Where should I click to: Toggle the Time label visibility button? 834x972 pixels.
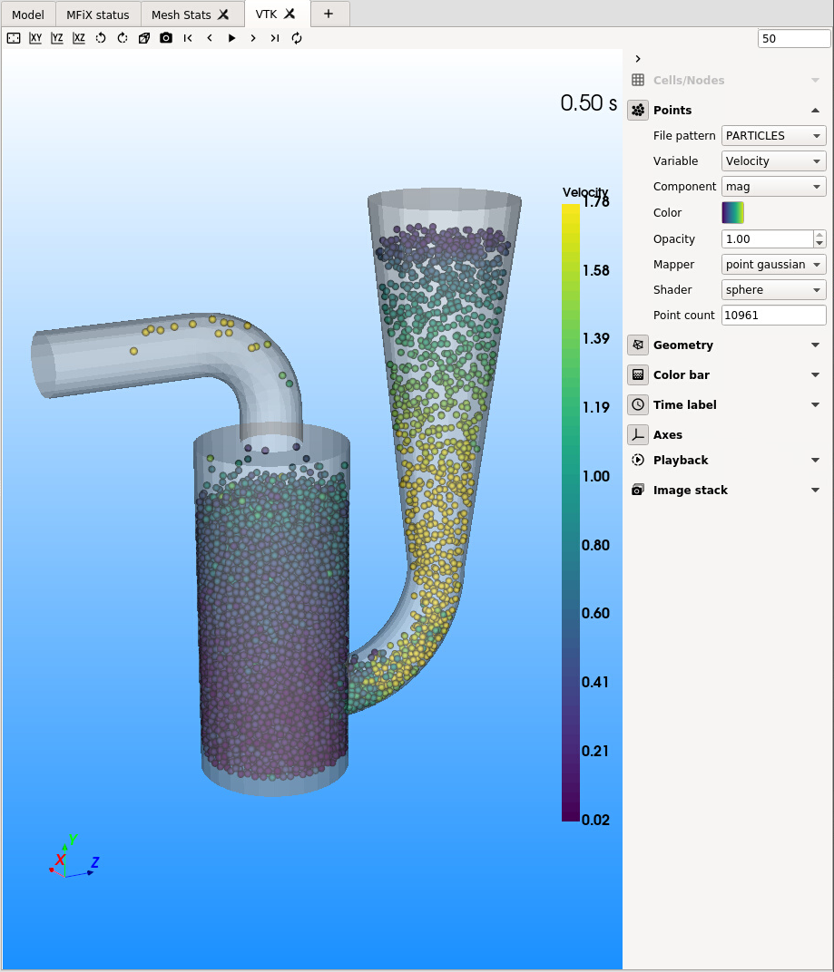pyautogui.click(x=638, y=404)
